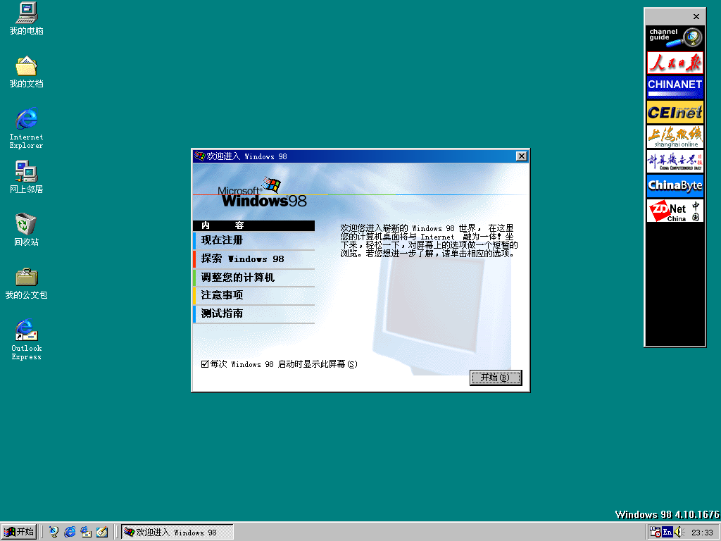The image size is (721, 541).
Task: Click the 内容 header in welcome dialog
Action: (x=253, y=225)
